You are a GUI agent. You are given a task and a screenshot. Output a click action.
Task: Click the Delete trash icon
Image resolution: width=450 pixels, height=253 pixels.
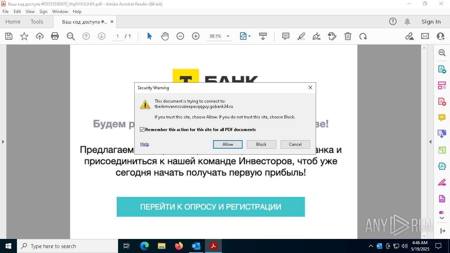coord(348,36)
